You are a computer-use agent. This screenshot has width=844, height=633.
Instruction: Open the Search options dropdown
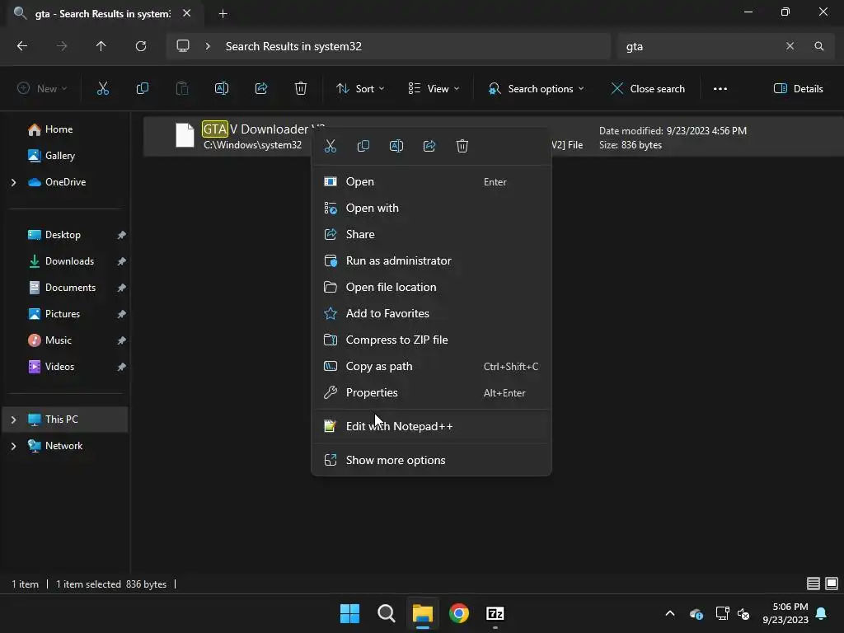point(536,89)
